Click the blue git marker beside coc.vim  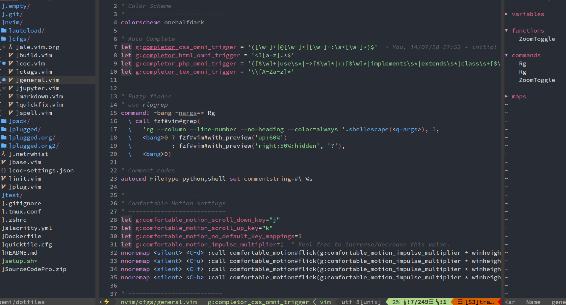point(4,64)
